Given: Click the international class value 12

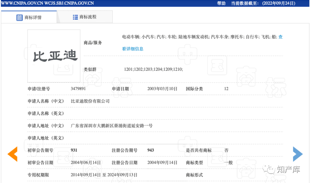Looking at the screenshot, I should tap(226, 89).
